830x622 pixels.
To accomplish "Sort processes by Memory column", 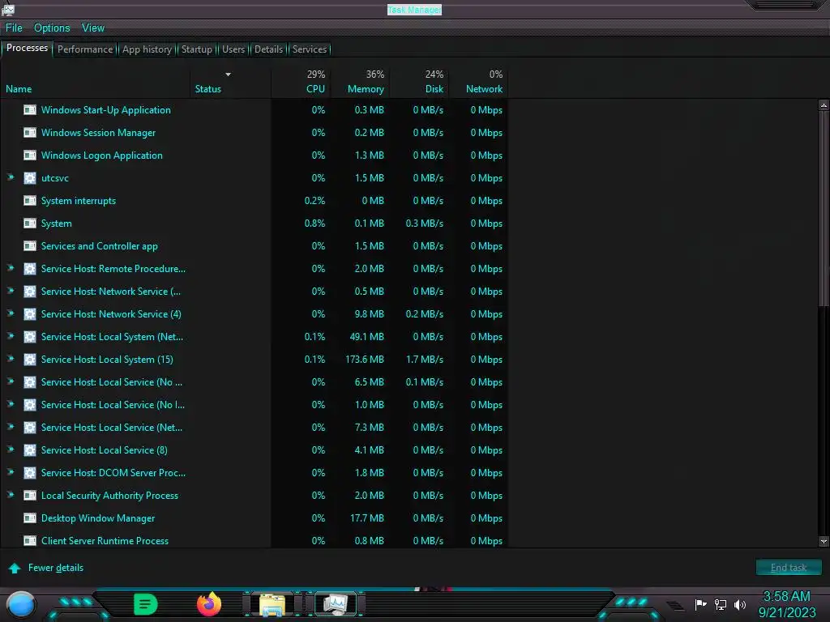I will click(x=361, y=82).
